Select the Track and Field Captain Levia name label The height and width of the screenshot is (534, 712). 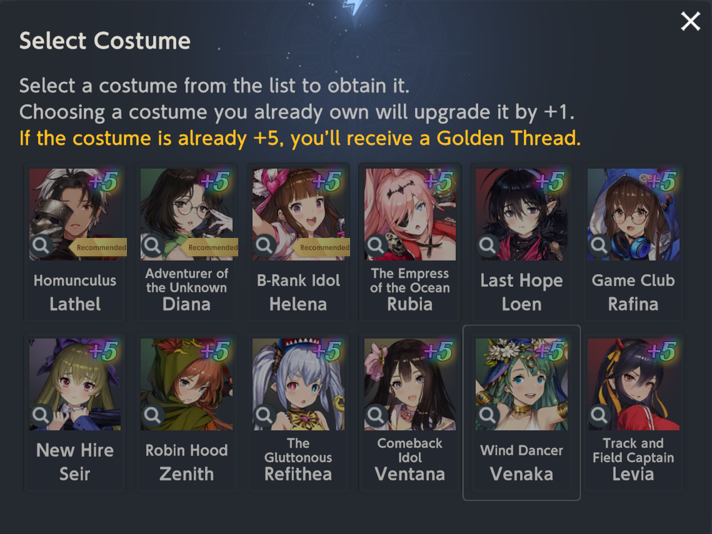coord(633,458)
